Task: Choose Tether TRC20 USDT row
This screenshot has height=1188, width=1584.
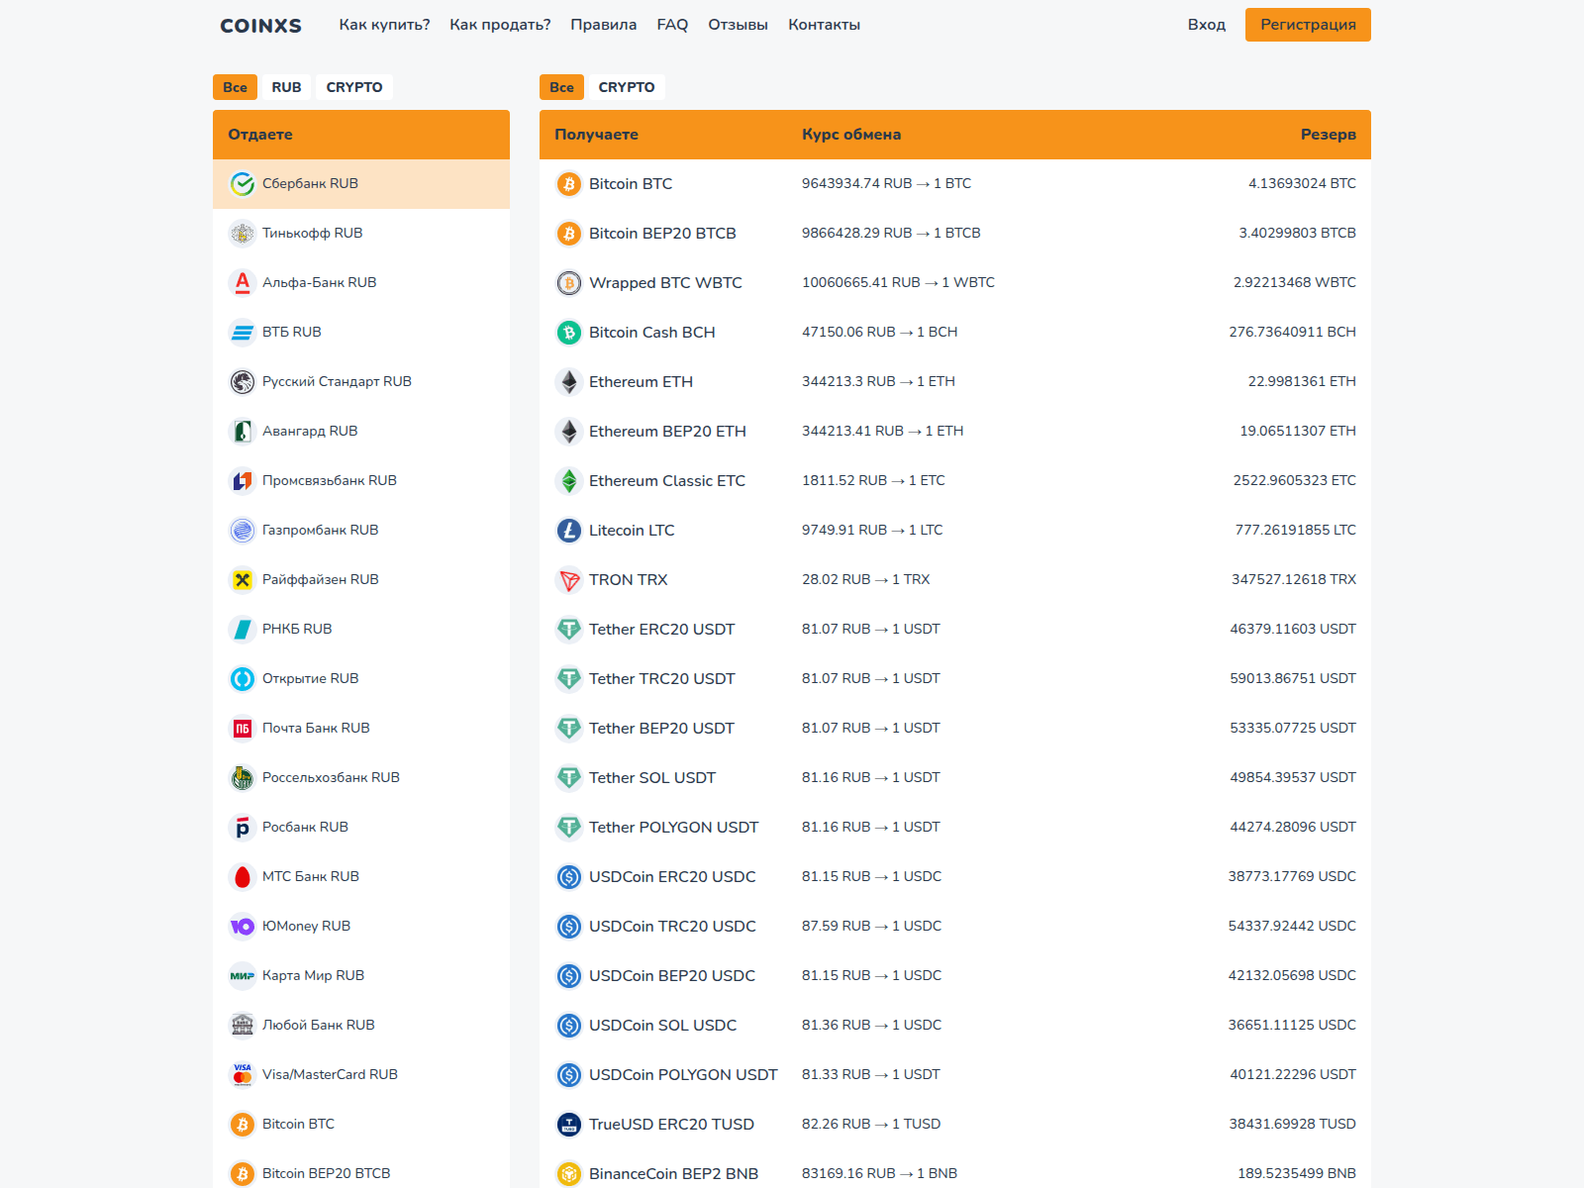Action: 661,679
